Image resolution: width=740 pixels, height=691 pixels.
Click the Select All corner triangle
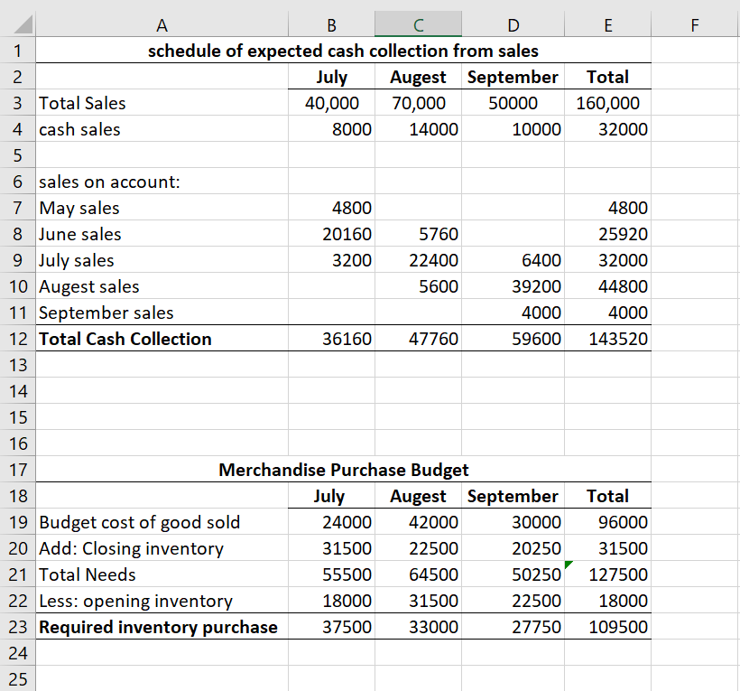[23, 24]
